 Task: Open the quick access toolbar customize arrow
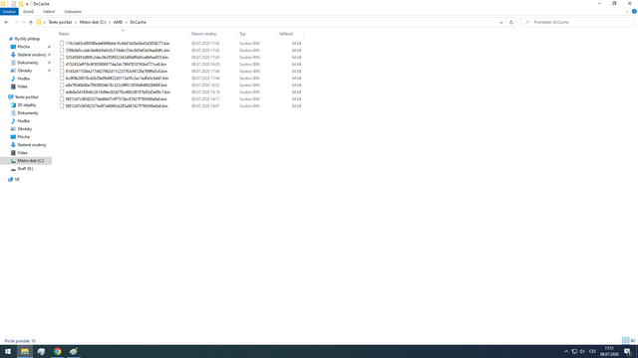tap(27, 4)
